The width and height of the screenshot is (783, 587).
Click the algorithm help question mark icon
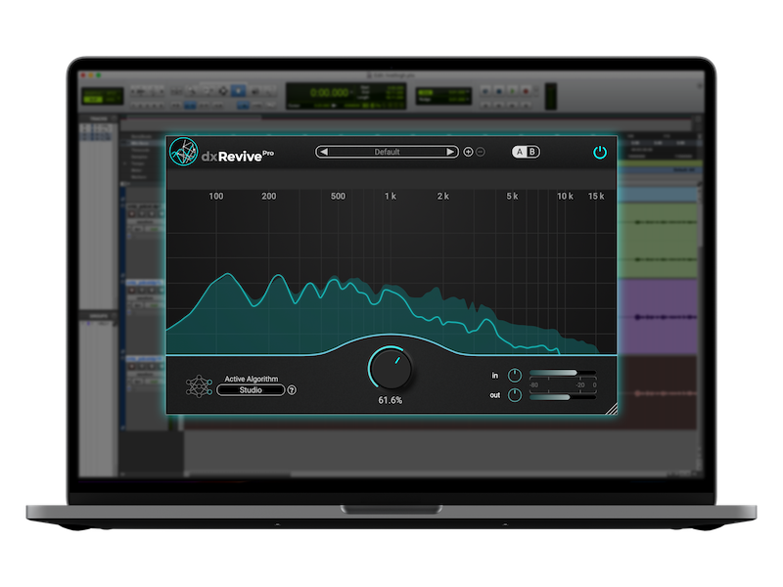tap(292, 390)
